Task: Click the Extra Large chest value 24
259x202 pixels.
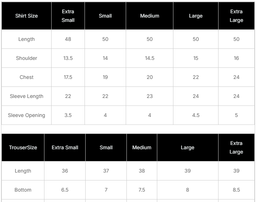Action: pos(236,77)
